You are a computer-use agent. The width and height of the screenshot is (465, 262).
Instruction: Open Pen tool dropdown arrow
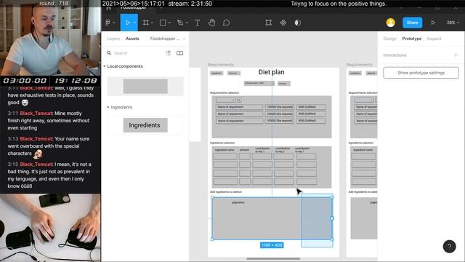pyautogui.click(x=187, y=23)
